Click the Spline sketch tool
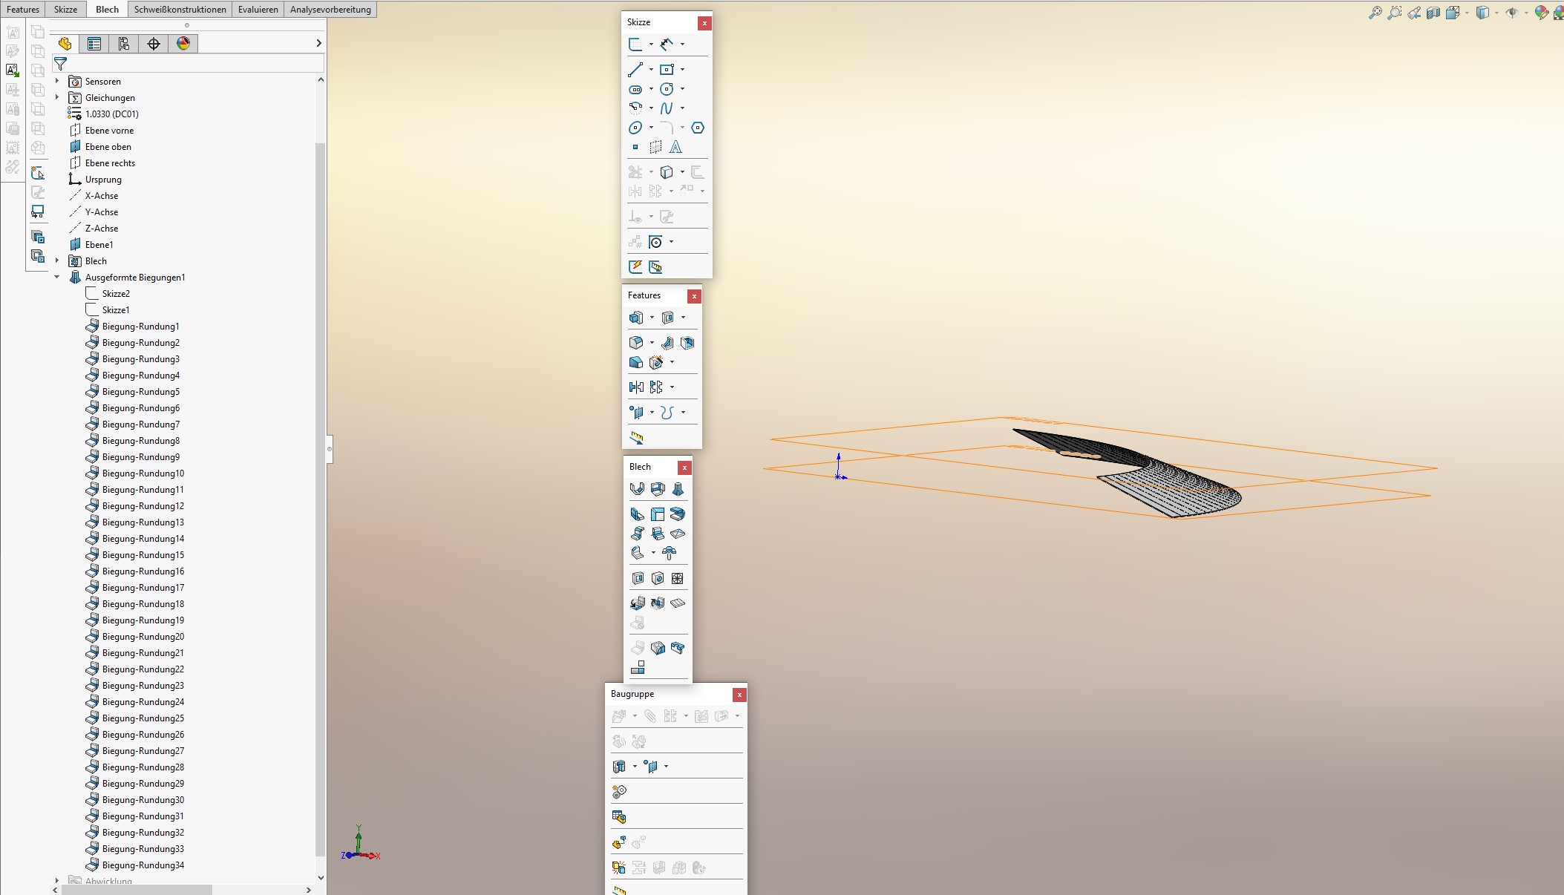1564x895 pixels. tap(667, 108)
